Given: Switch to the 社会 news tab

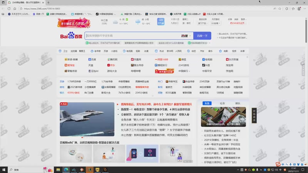Looking at the screenshot, I should [x=223, y=103].
